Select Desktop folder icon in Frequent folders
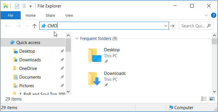The image size is (218, 112). [x=94, y=56]
